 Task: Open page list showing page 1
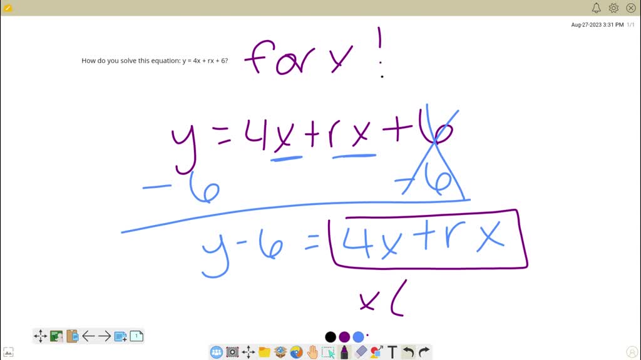point(136,336)
